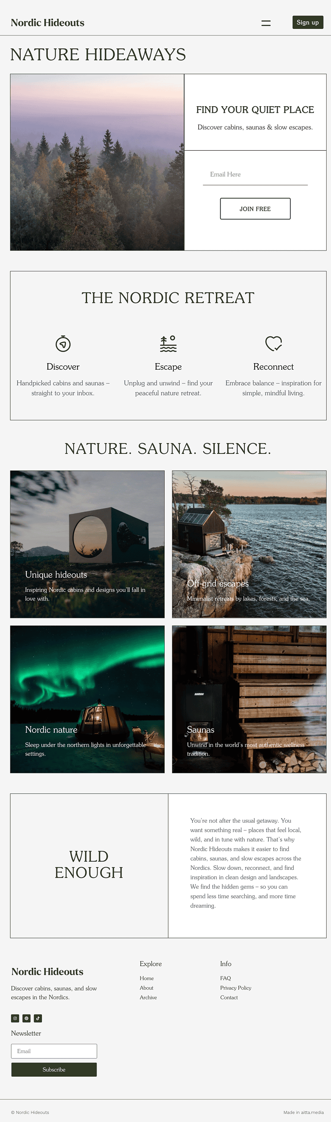Open the Privacy Policy link
The image size is (331, 1122).
236,987
